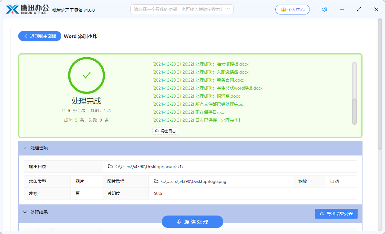Click the crown icon in personal center
The image size is (385, 234).
pos(283,10)
